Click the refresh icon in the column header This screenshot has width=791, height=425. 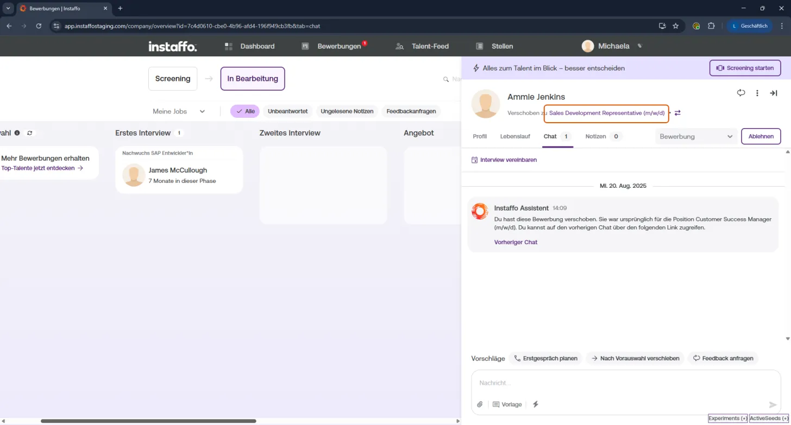coord(29,133)
